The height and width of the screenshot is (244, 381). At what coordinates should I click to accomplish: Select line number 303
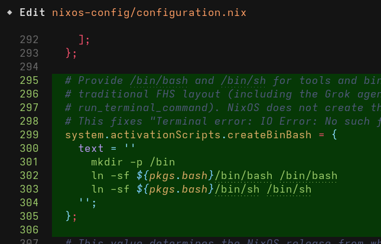(29, 189)
